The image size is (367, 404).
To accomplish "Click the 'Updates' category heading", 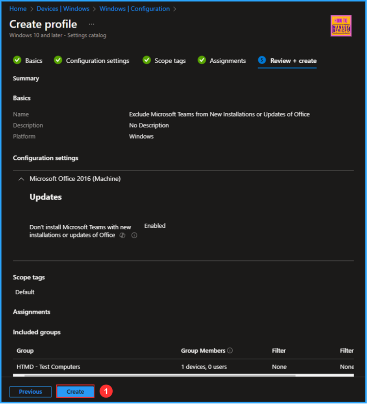I will click(x=46, y=197).
